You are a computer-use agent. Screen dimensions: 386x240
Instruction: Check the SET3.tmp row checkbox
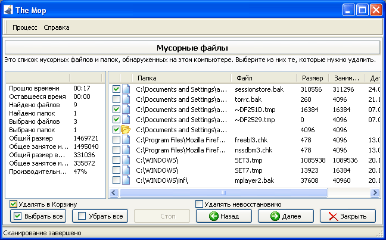116,160
